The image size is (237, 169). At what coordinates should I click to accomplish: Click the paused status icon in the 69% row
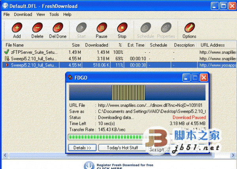7,59
